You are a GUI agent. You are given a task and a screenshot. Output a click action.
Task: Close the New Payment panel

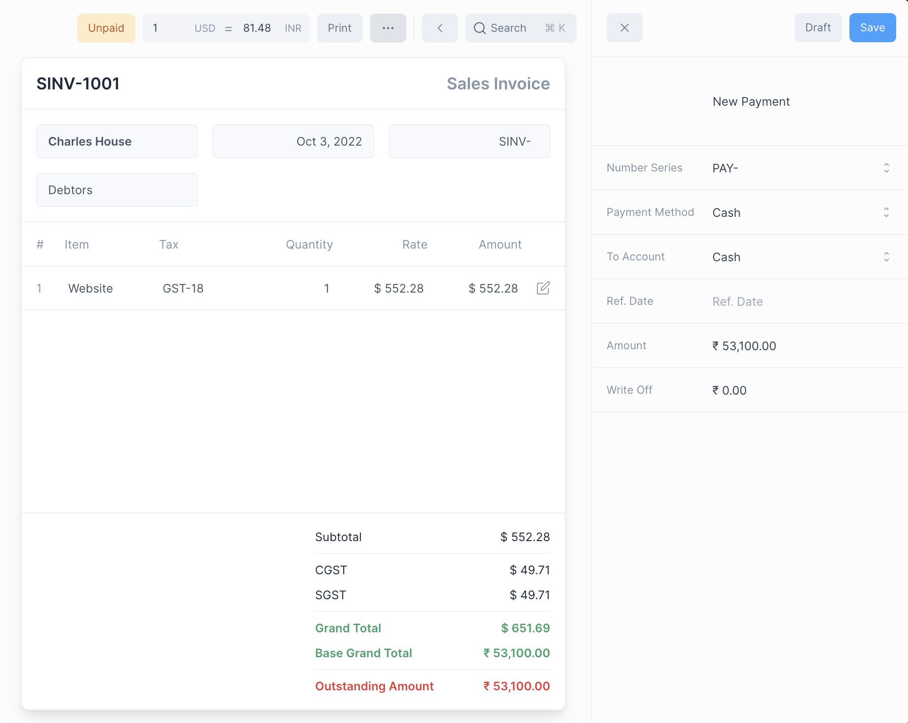click(x=624, y=28)
